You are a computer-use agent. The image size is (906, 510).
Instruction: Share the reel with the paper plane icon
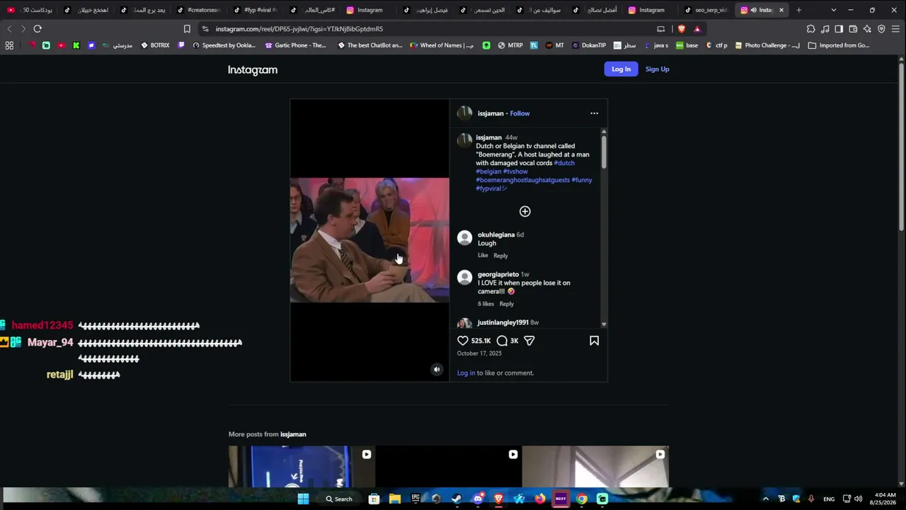point(529,341)
